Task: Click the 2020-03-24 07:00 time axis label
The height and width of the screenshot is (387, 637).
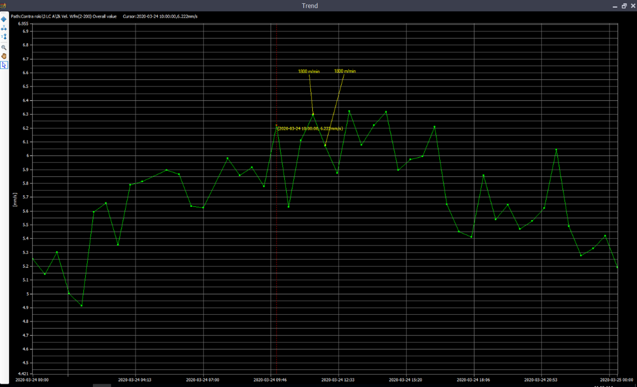Action: point(203,380)
